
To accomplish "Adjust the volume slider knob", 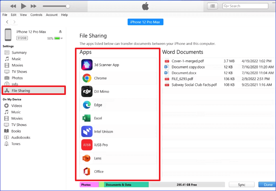I will 68,6.
